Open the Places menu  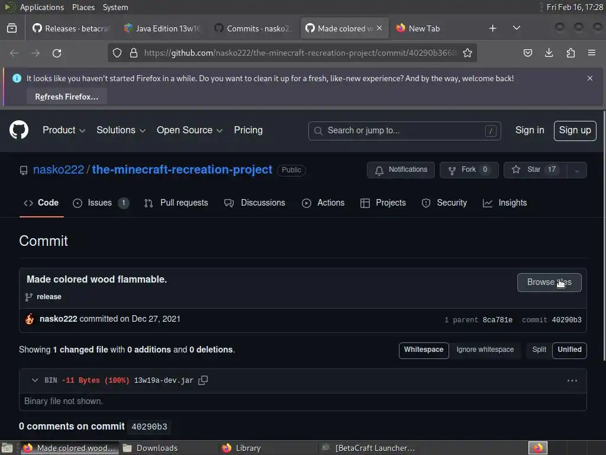pyautogui.click(x=83, y=7)
